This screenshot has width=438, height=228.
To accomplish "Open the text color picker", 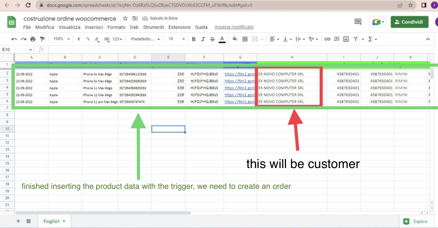I will coord(222,39).
